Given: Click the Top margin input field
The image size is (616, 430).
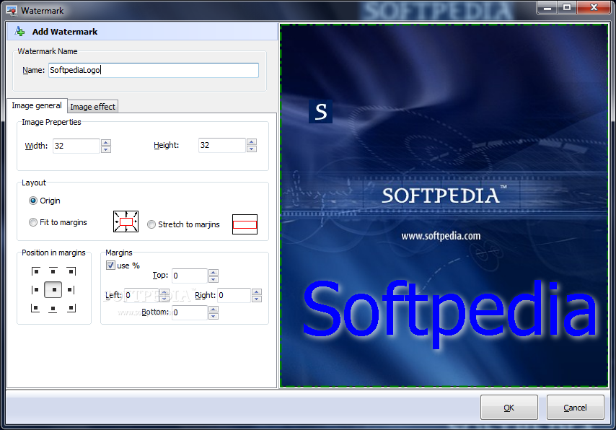Looking at the screenshot, I should (x=190, y=276).
